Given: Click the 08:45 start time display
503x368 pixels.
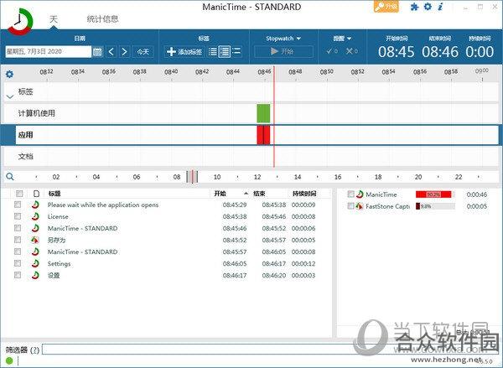Looking at the screenshot, I should pyautogui.click(x=397, y=52).
